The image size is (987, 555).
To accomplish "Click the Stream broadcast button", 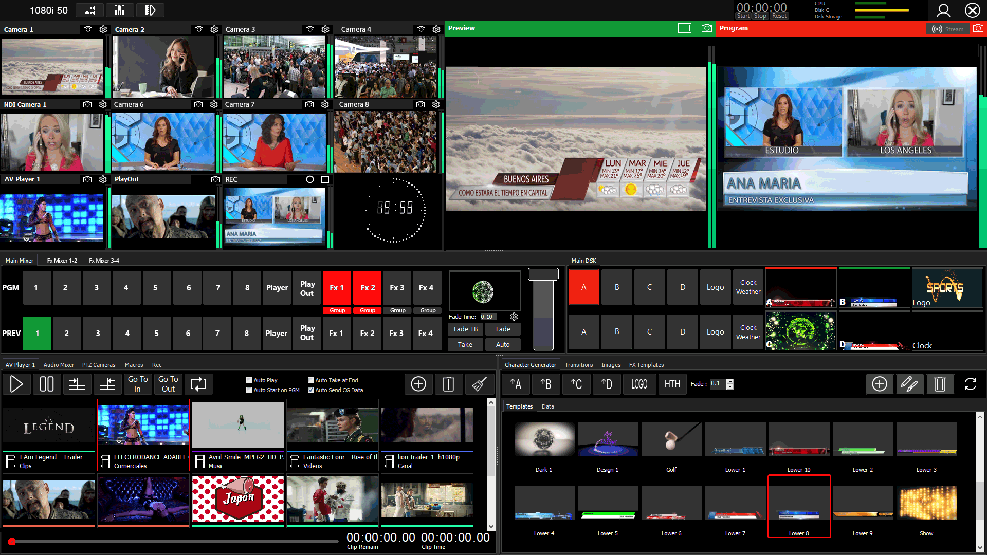I will [947, 29].
